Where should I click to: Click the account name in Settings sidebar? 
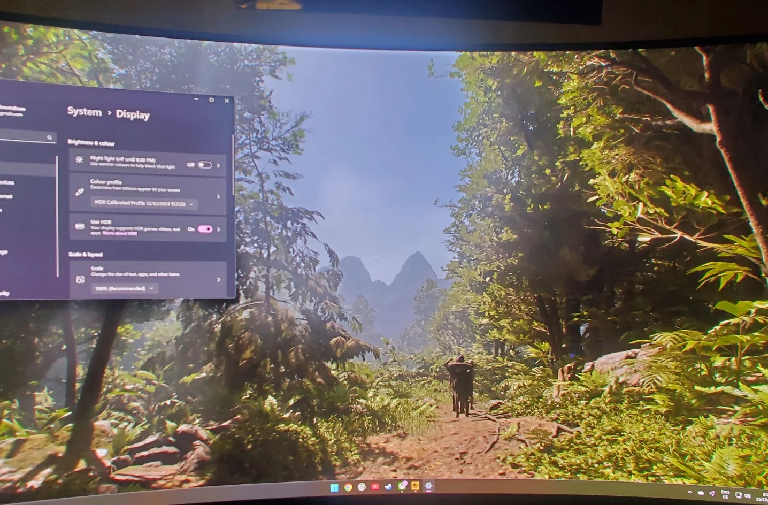12,109
